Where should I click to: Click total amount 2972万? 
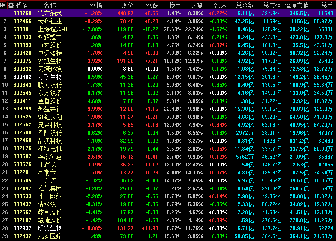(x=245, y=133)
